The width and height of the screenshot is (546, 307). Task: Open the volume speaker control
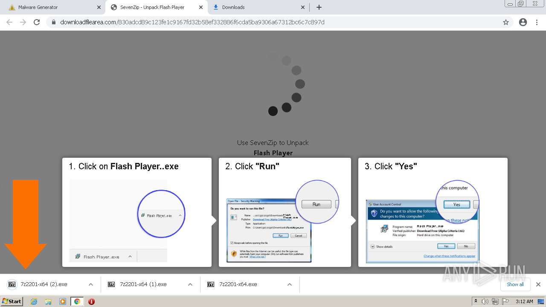point(485,301)
